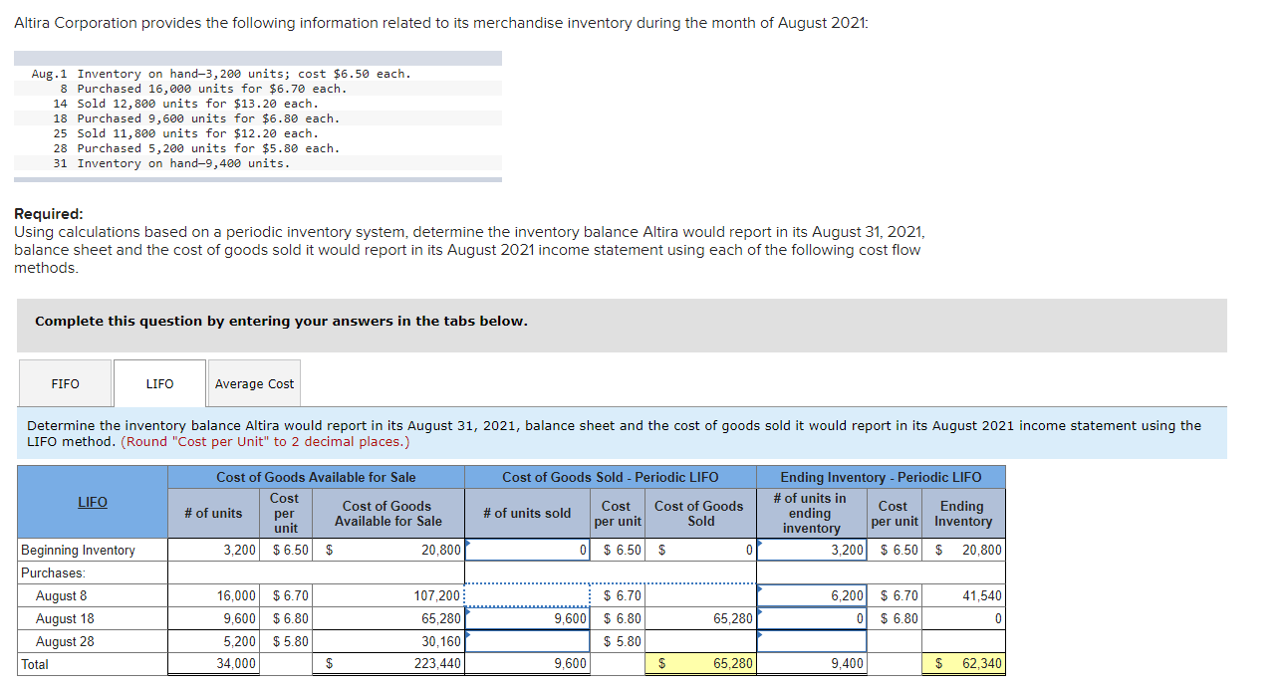Select August 28 cost of goods sold cell
Viewport: 1288px width, 687px height.
click(699, 641)
